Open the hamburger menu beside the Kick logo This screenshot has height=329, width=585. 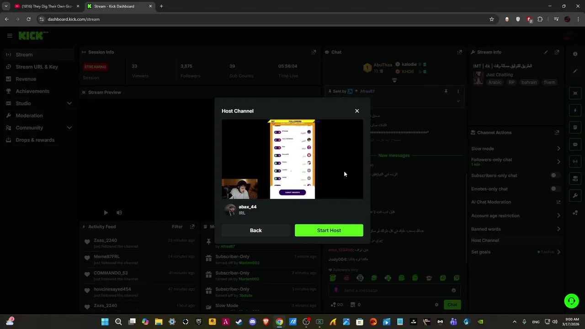pyautogui.click(x=10, y=36)
